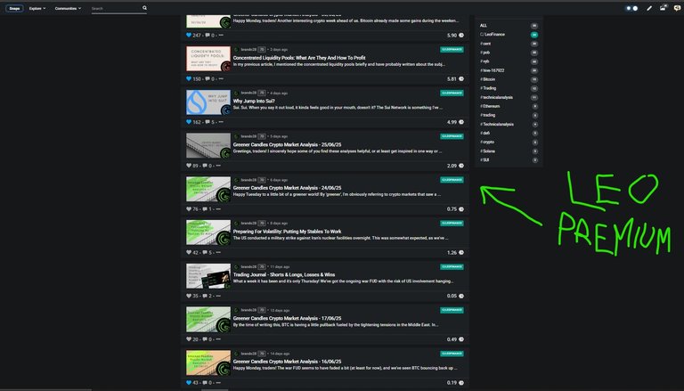This screenshot has height=391, width=684.
Task: Click payout coin icon next to 4.99
Action: click(x=461, y=122)
